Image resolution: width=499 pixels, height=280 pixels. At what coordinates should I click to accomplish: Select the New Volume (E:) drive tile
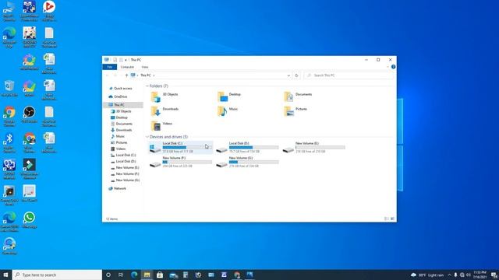[x=313, y=148]
